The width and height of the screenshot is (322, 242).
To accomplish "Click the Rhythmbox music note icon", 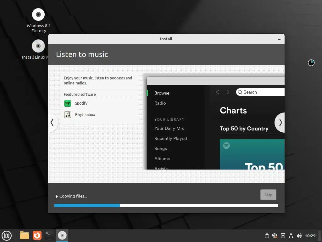I will pyautogui.click(x=68, y=115).
